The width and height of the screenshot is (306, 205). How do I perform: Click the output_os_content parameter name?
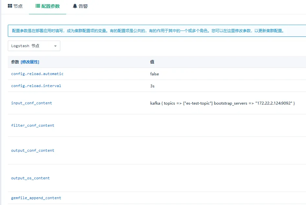click(30, 178)
